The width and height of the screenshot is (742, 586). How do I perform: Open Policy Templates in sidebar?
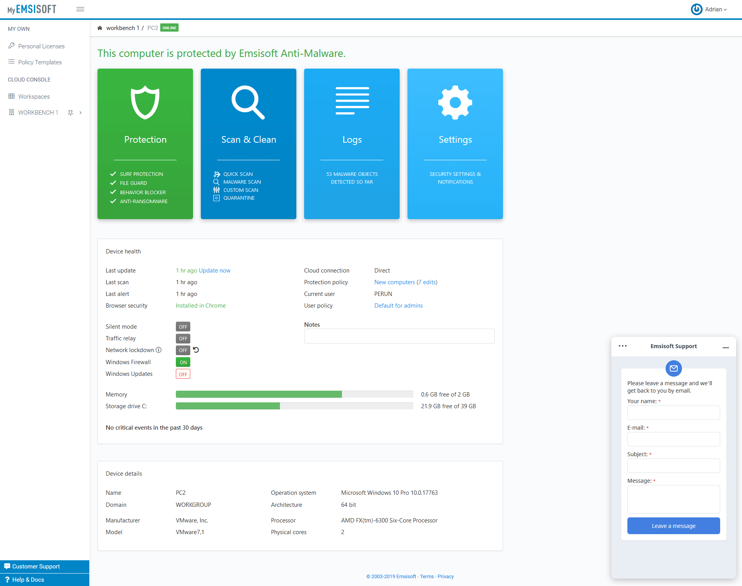(40, 62)
